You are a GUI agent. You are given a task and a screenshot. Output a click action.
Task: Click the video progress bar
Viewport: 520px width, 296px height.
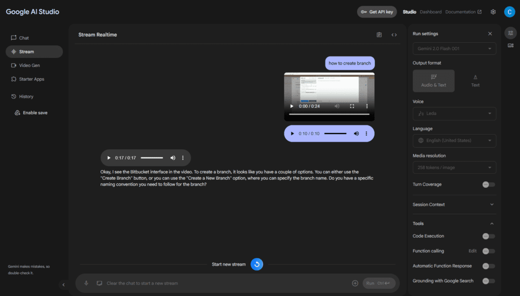tap(329, 114)
